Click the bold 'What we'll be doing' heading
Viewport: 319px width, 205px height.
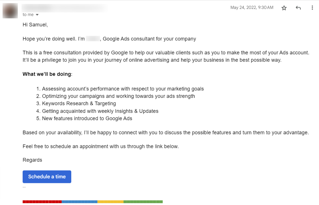[47, 74]
